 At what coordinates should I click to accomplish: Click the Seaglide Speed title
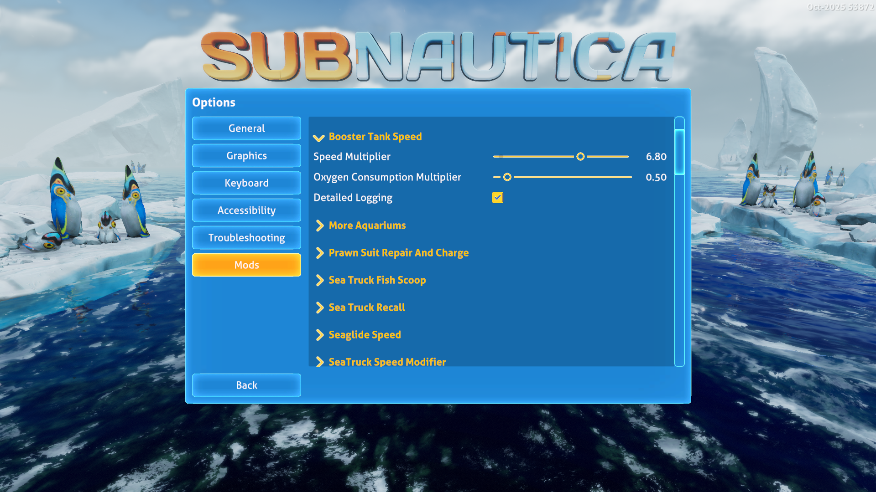click(365, 335)
